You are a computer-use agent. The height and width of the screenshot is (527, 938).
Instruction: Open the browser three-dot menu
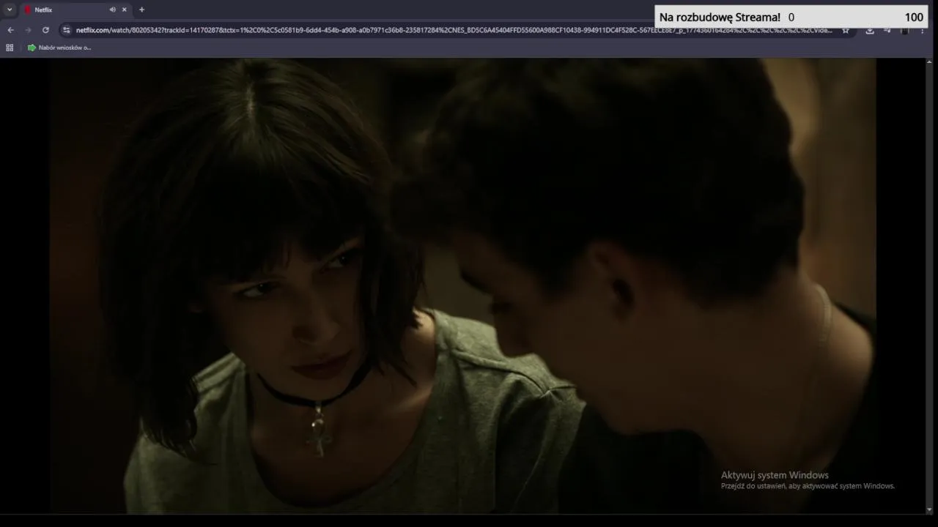922,30
